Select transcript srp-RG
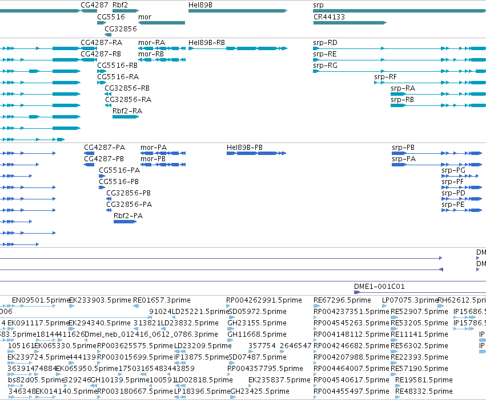Viewport: 486px width, 400px height. tap(400, 71)
